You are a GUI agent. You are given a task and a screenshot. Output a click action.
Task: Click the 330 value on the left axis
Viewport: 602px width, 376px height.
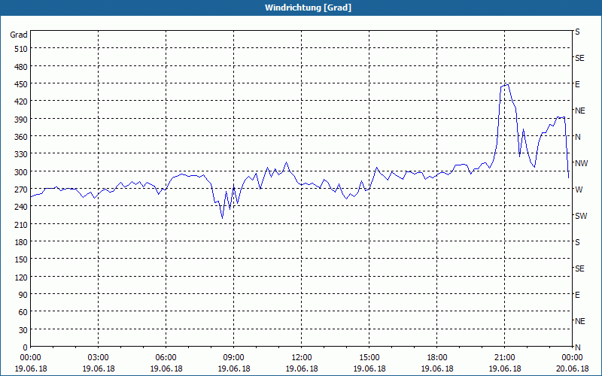pyautogui.click(x=22, y=154)
